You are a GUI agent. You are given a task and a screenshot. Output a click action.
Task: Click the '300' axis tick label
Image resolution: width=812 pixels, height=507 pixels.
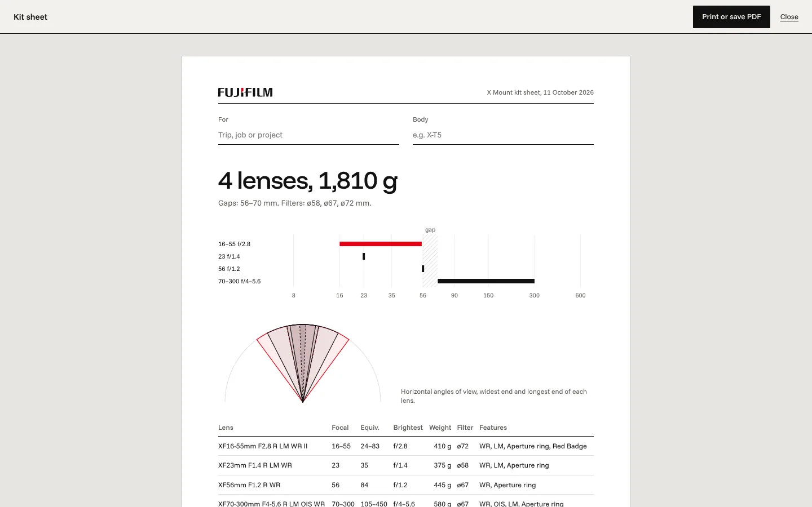pos(535,295)
